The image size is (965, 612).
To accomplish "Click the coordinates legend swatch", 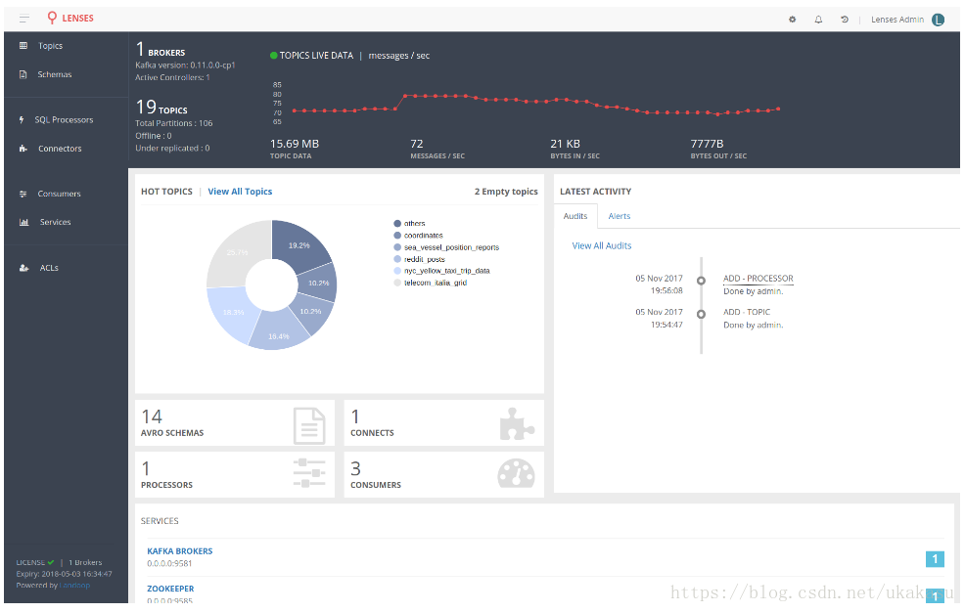I will (397, 236).
